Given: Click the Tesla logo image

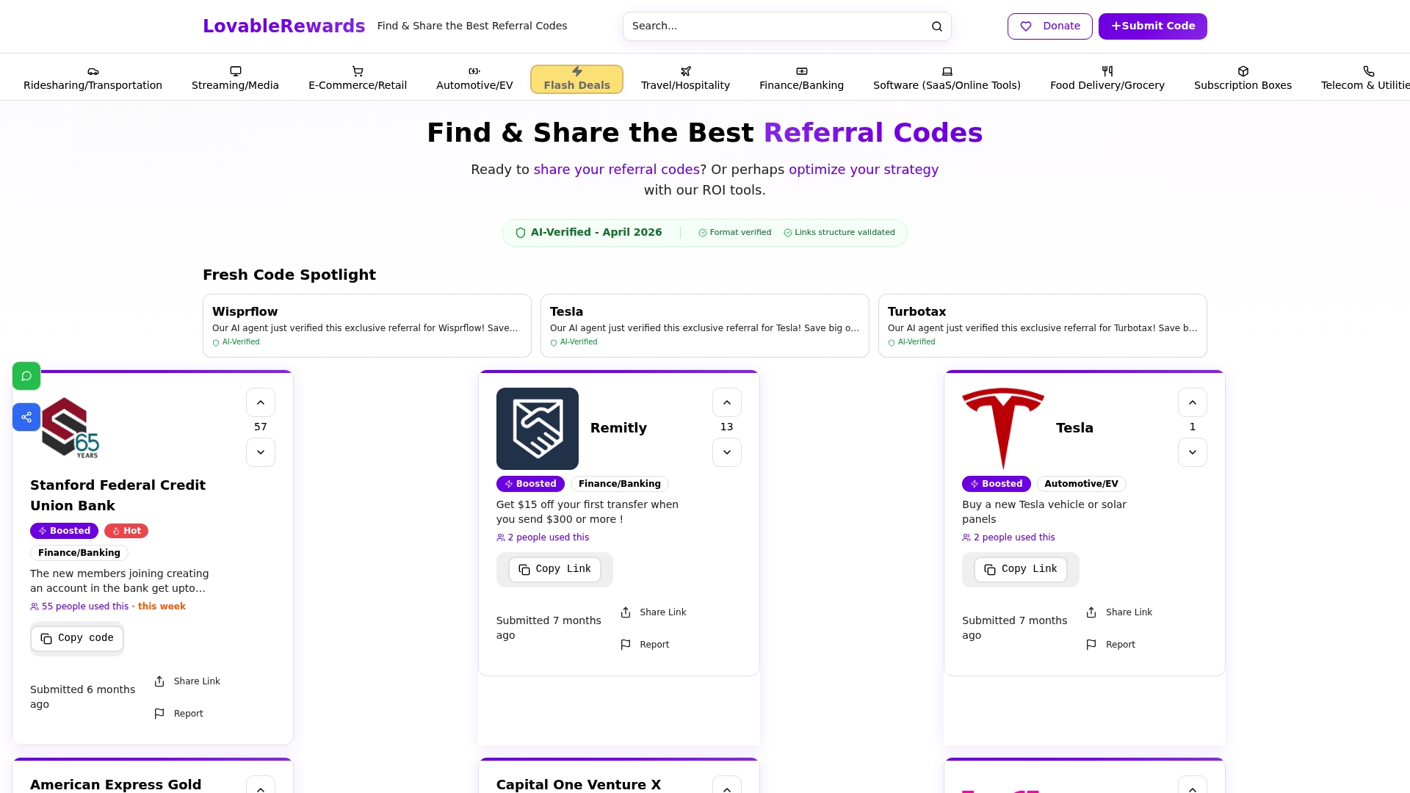Looking at the screenshot, I should point(1002,427).
